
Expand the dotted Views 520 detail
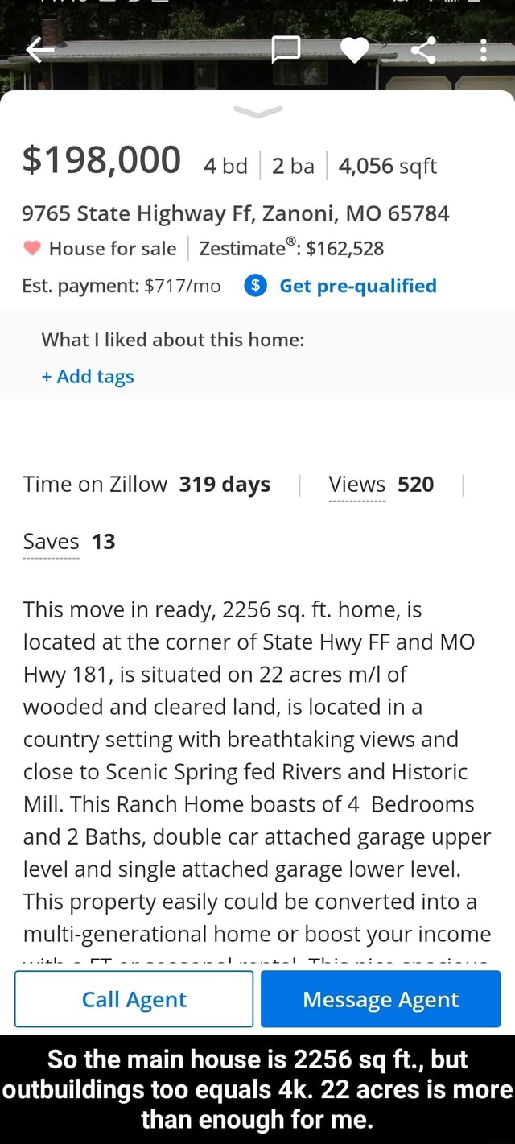[380, 484]
